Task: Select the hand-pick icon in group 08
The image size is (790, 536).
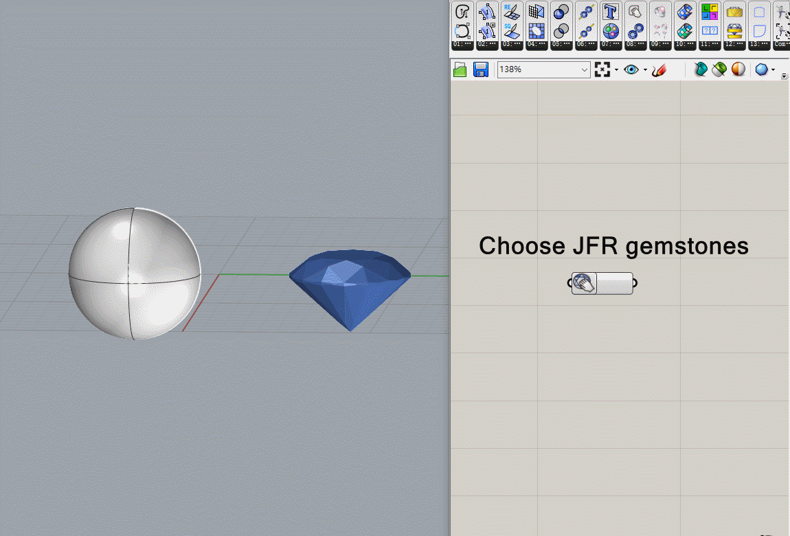Action: tap(635, 12)
